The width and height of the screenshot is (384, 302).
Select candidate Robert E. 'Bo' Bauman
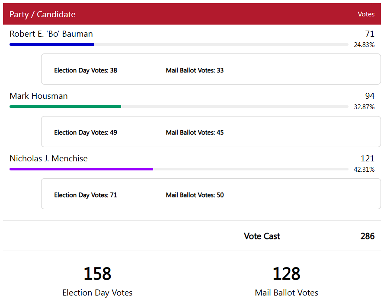51,34
